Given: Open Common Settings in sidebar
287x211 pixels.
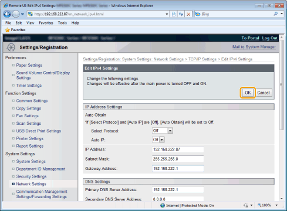Looking at the screenshot, I should click(32, 101).
